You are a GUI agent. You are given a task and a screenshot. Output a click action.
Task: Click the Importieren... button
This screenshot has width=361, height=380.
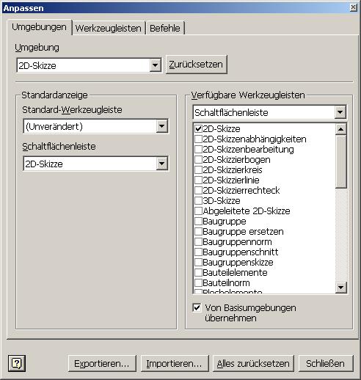pyautogui.click(x=175, y=364)
